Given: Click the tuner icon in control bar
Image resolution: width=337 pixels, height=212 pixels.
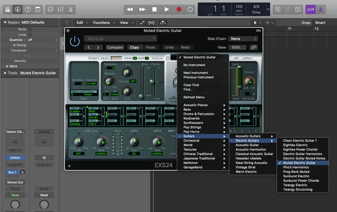Looking at the screenshot, I should coord(288,9).
